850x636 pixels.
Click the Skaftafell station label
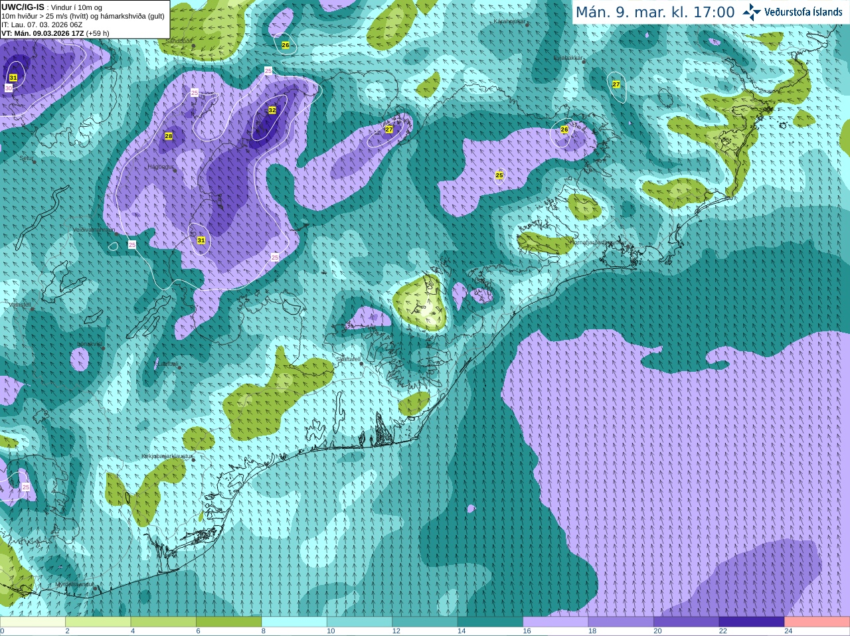coord(348,359)
